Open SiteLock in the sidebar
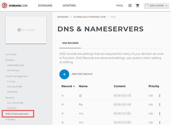 tap(12, 108)
